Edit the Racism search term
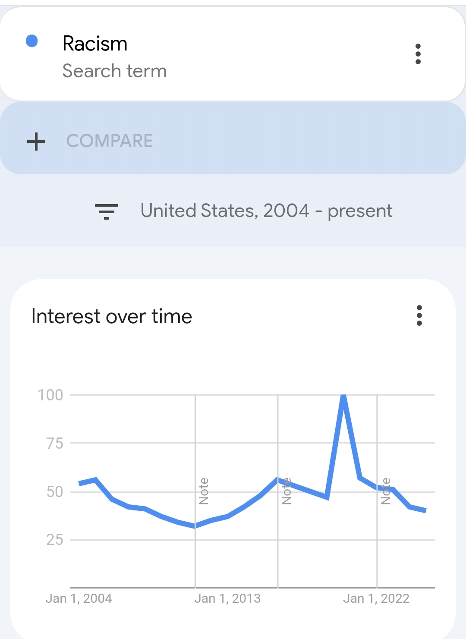Screen dimensions: 466x639 tap(95, 44)
